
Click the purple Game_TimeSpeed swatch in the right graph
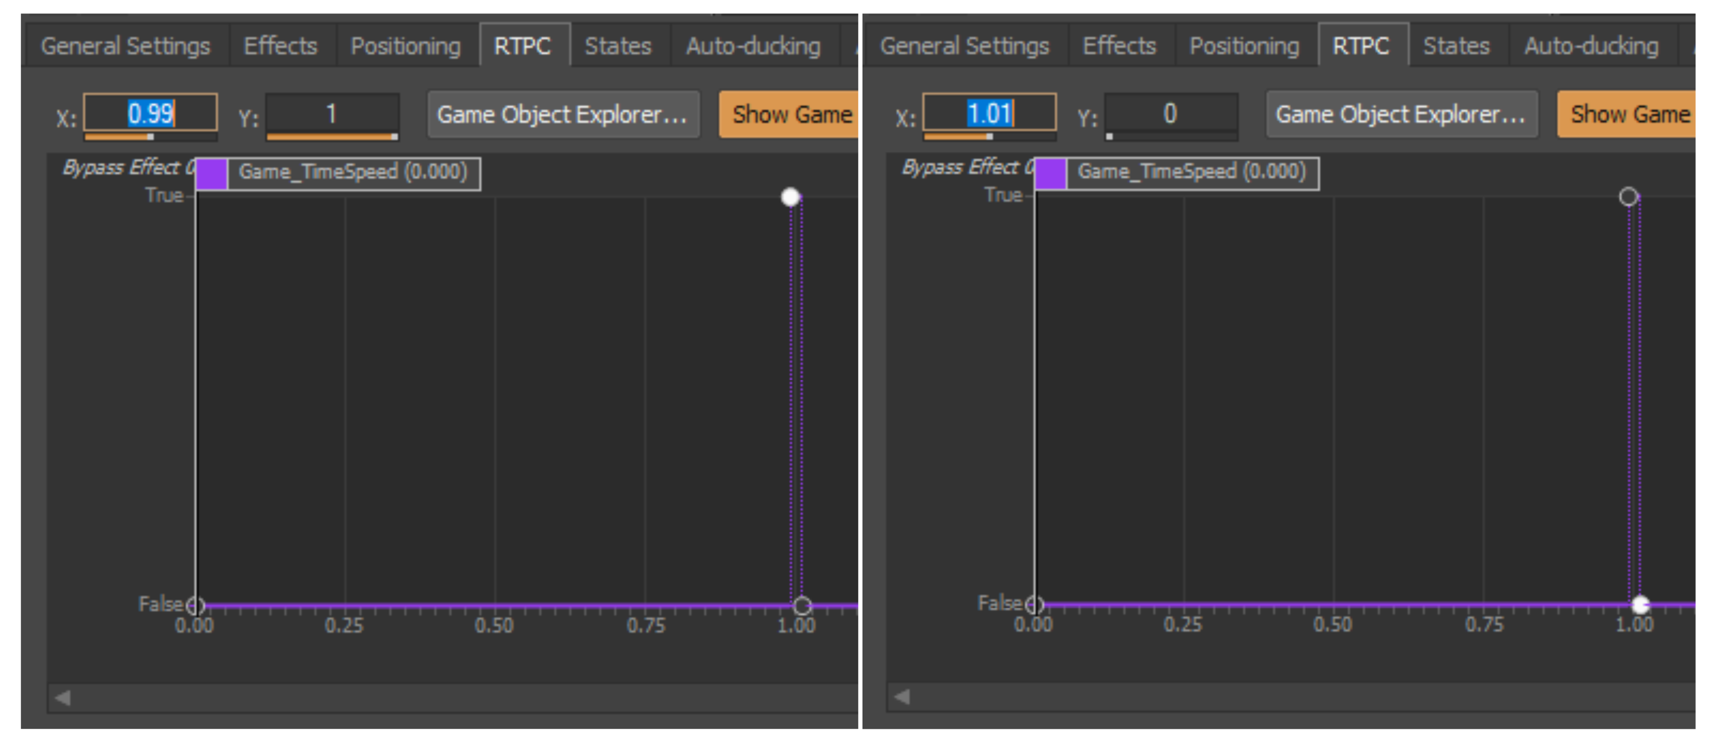(1051, 175)
